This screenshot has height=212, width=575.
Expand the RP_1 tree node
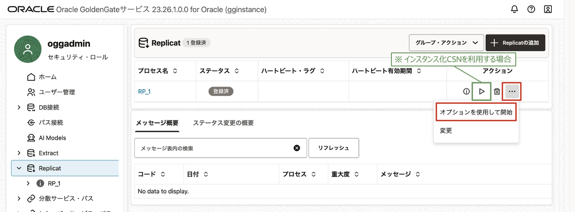pos(28,183)
